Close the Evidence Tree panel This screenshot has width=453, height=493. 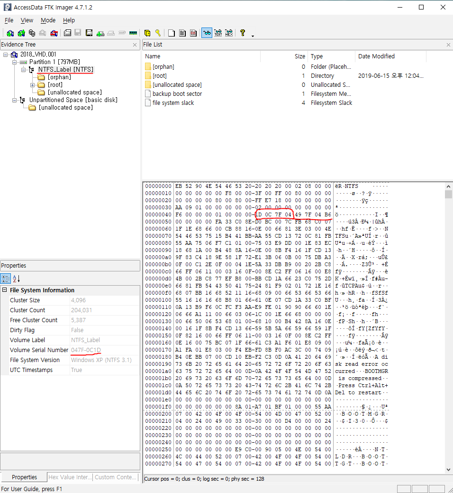135,45
